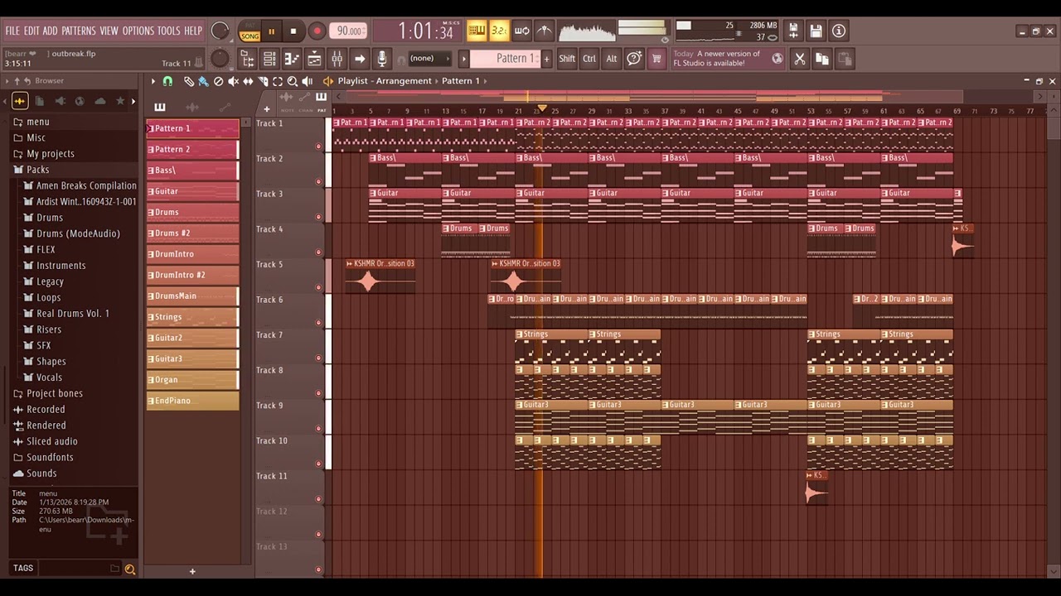Image resolution: width=1061 pixels, height=596 pixels.
Task: Select the Bass\ pattern in picker
Action: click(x=192, y=171)
